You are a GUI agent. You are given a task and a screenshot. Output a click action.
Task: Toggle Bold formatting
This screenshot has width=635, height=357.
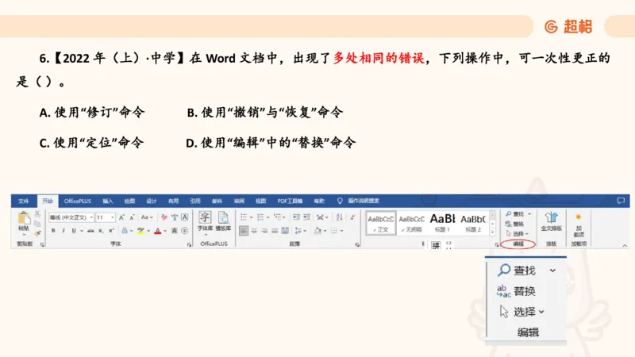coord(53,231)
